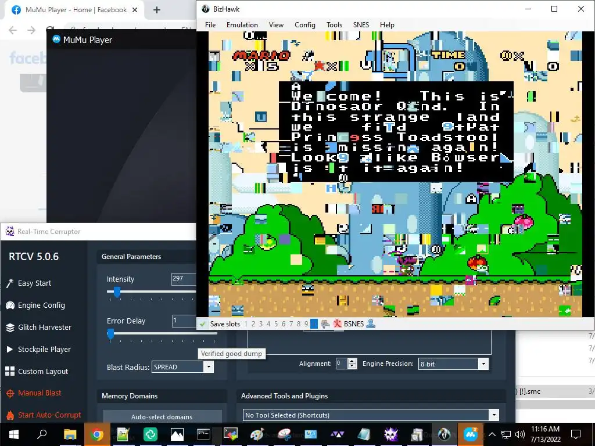The height and width of the screenshot is (446, 595).
Task: Select save slot 2
Action: pos(253,324)
